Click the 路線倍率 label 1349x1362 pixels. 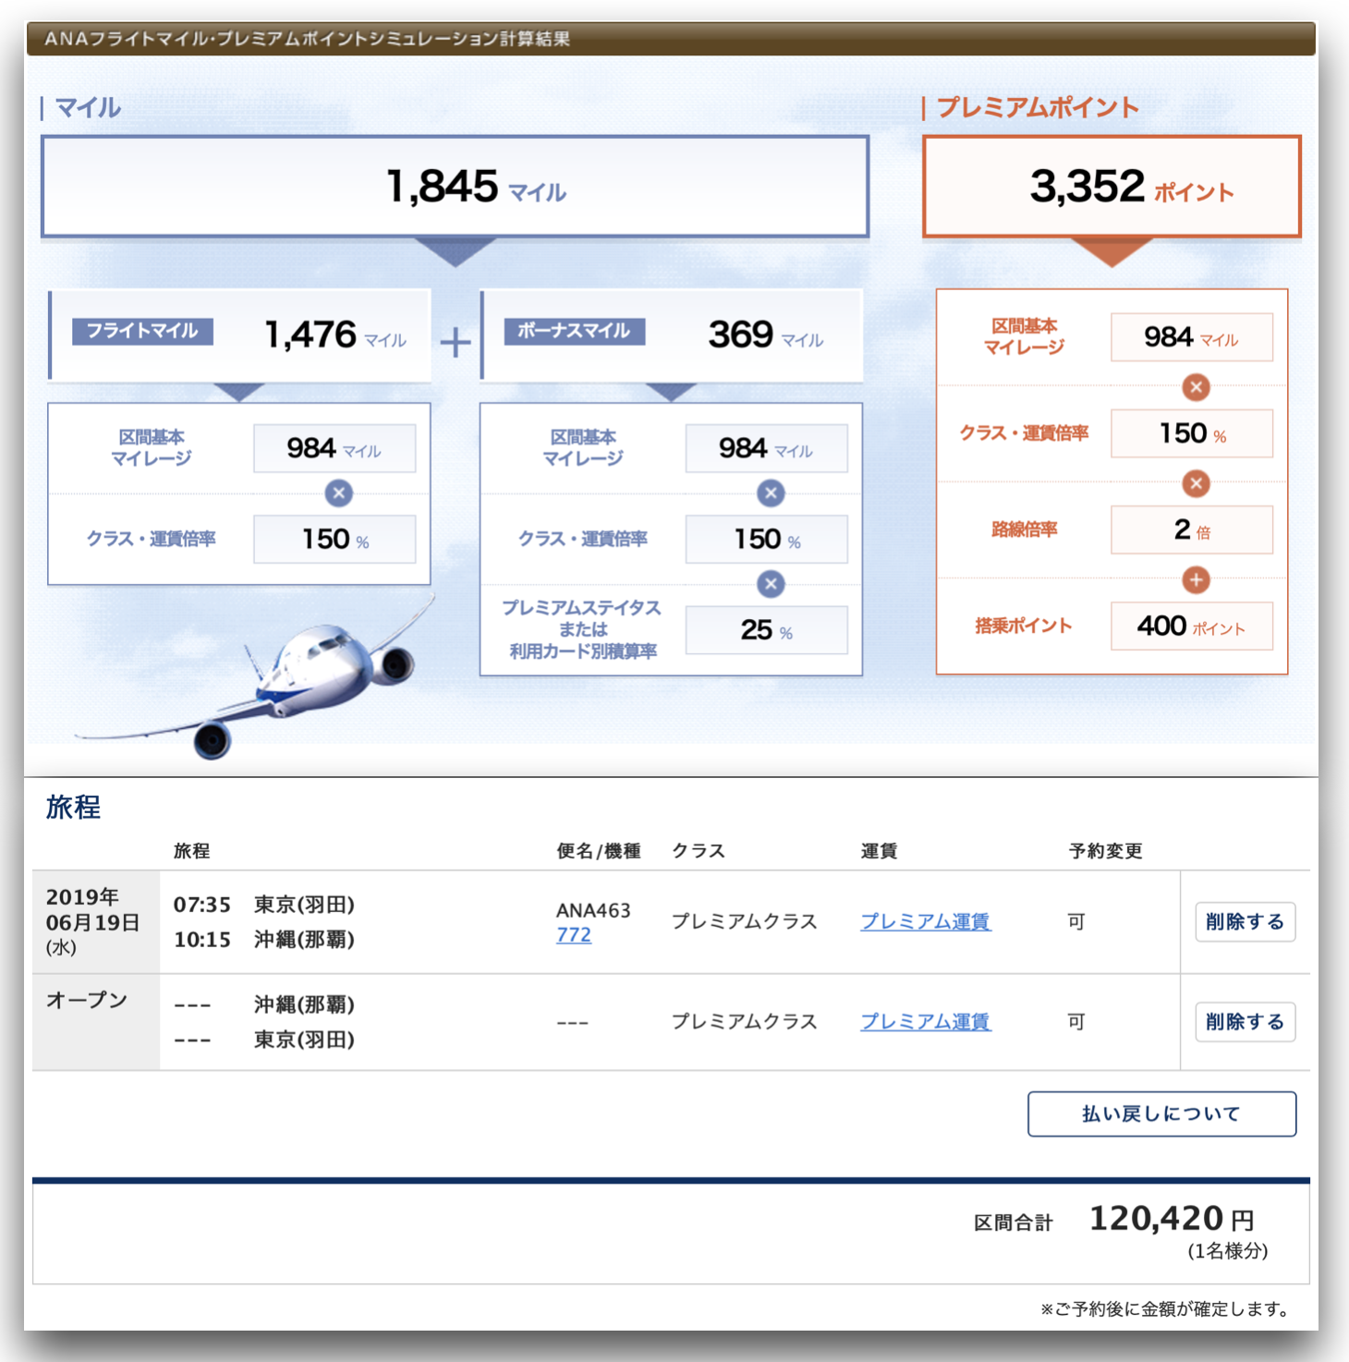pos(1024,529)
